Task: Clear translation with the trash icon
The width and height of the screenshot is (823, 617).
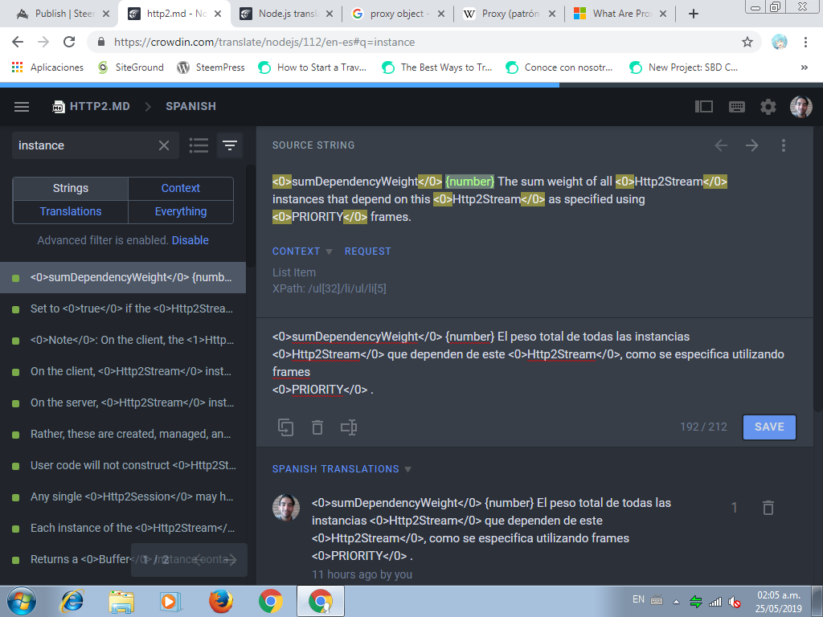Action: pos(317,427)
